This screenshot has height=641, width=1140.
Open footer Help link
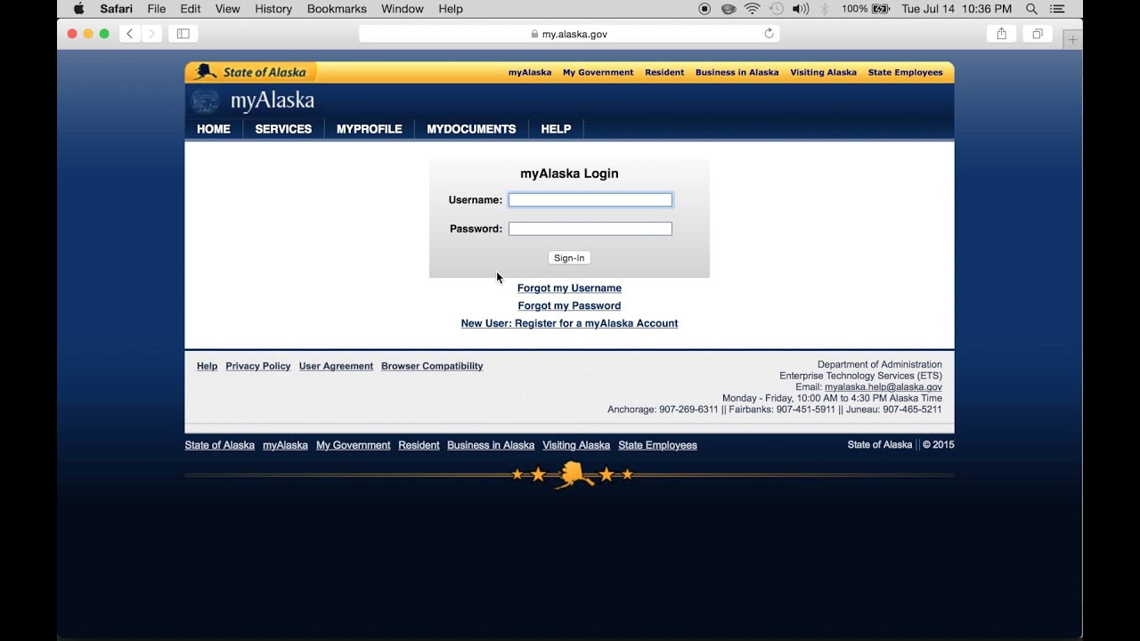click(207, 366)
